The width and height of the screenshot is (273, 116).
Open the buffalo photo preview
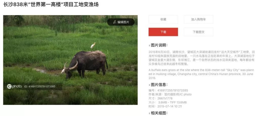coord(70,60)
